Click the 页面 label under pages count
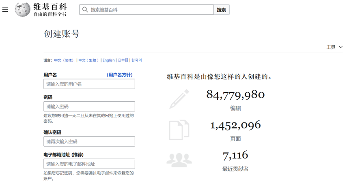The image size is (351, 186). pyautogui.click(x=235, y=139)
